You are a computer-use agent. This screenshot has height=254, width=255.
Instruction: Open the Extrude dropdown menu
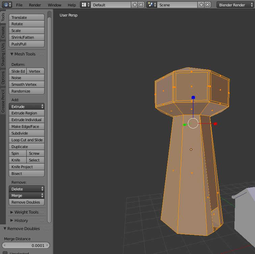point(27,107)
